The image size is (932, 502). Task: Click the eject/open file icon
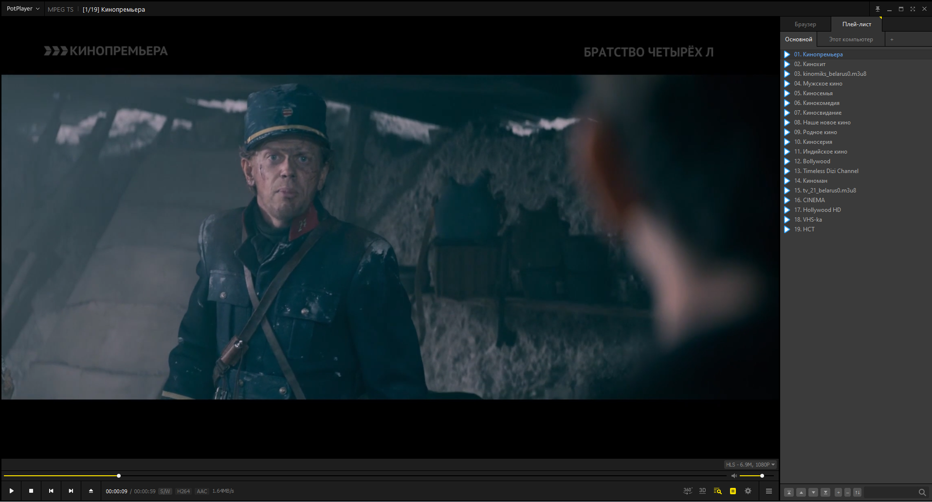[91, 491]
